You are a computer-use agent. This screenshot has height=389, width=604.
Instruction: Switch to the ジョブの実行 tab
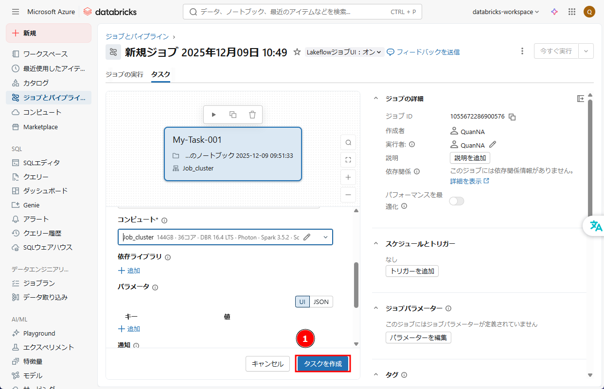(x=124, y=74)
